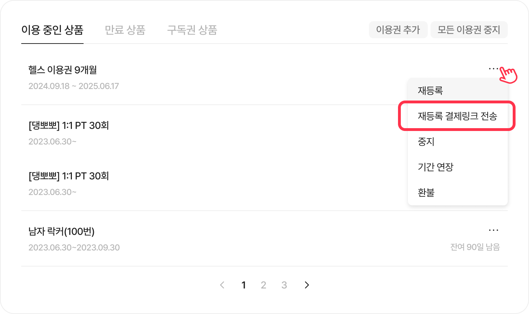This screenshot has height=314, width=529.
Task: Switch to 구독권 상품 tab
Action: click(192, 30)
